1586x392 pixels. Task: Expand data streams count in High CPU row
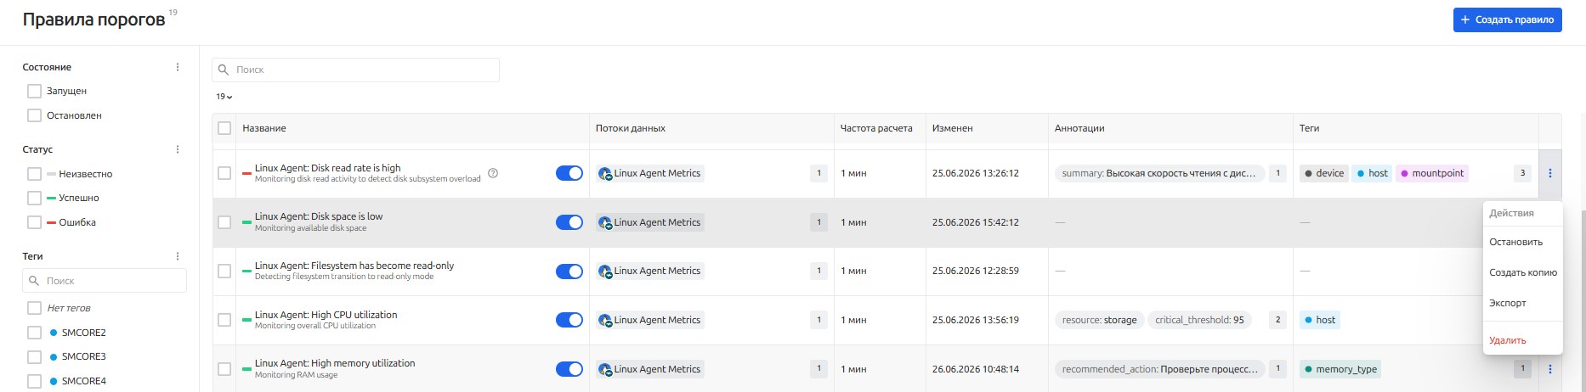click(x=818, y=320)
